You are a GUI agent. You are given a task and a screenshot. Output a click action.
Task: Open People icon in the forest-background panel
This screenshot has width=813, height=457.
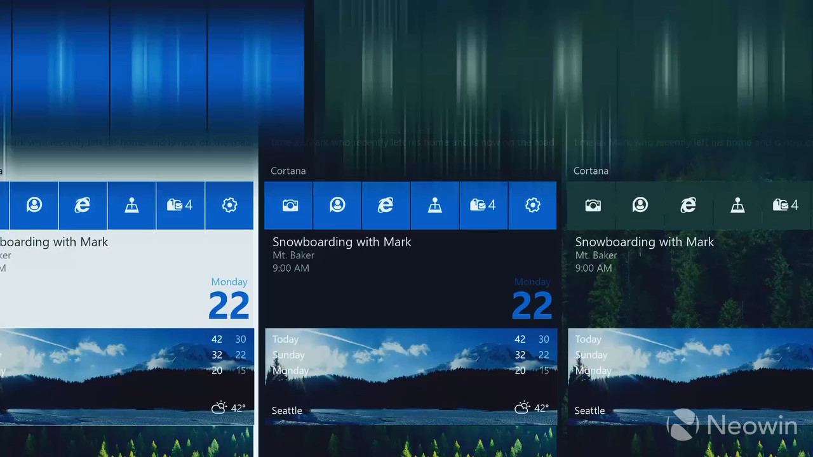(x=640, y=205)
